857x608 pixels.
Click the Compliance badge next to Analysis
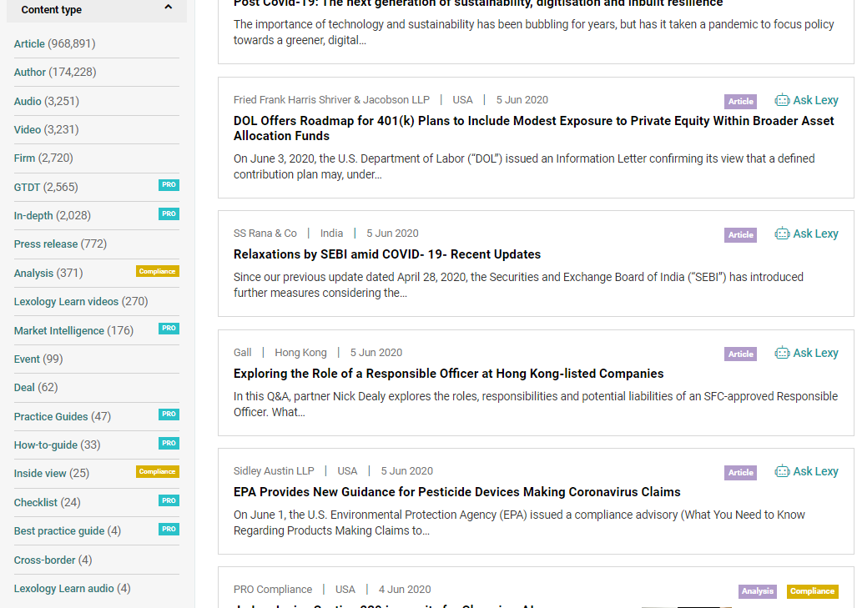(157, 270)
